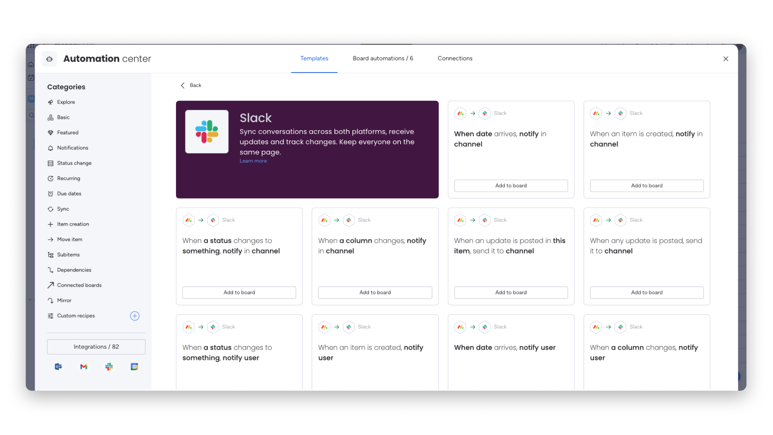Switch to the Templates tab
This screenshot has height=435, width=773.
(314, 58)
